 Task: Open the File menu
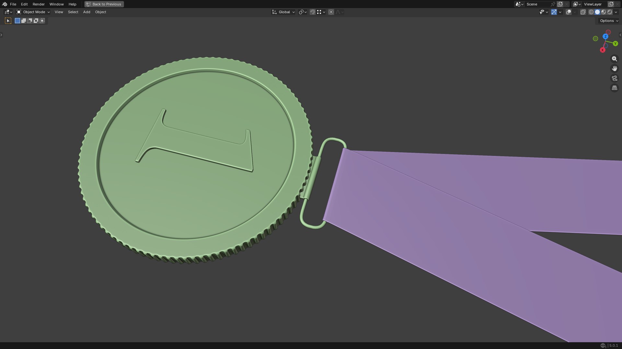click(x=13, y=4)
